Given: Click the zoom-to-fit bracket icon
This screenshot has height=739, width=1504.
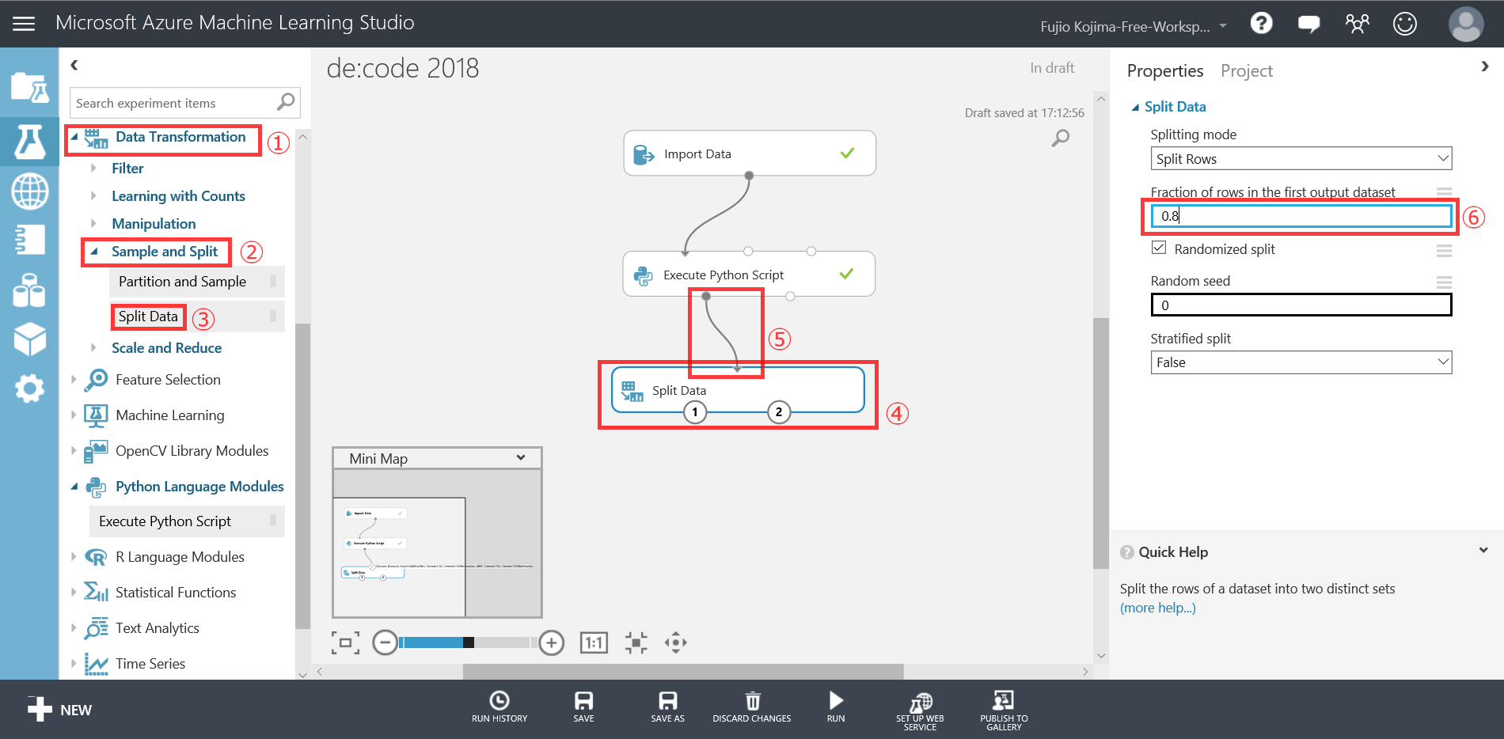Looking at the screenshot, I should tap(345, 642).
